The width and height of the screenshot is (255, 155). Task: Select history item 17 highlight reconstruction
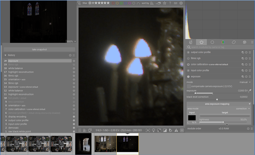coord(39,72)
